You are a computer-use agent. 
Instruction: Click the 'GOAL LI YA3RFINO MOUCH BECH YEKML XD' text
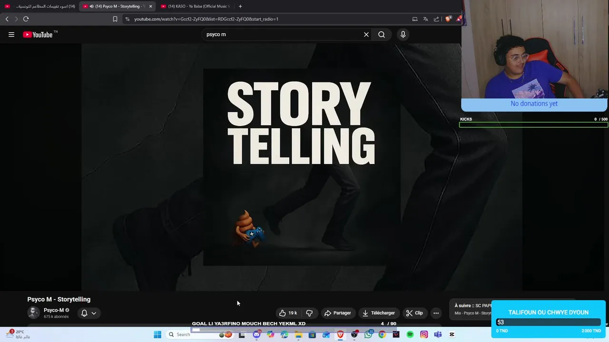click(249, 324)
